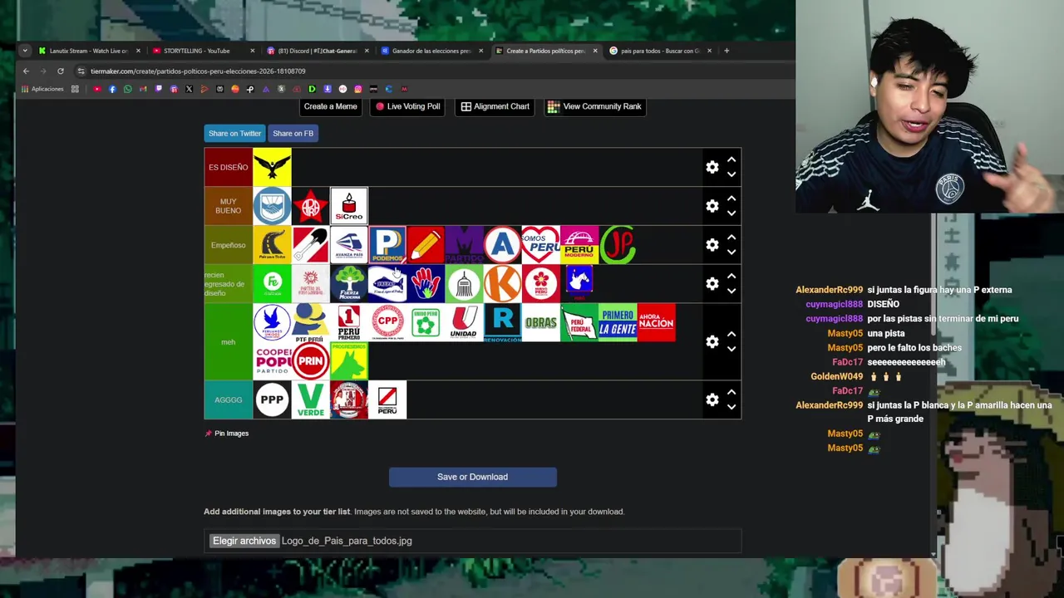1064x598 pixels.
Task: Switch to Discord Chat-General tab
Action: (317, 51)
